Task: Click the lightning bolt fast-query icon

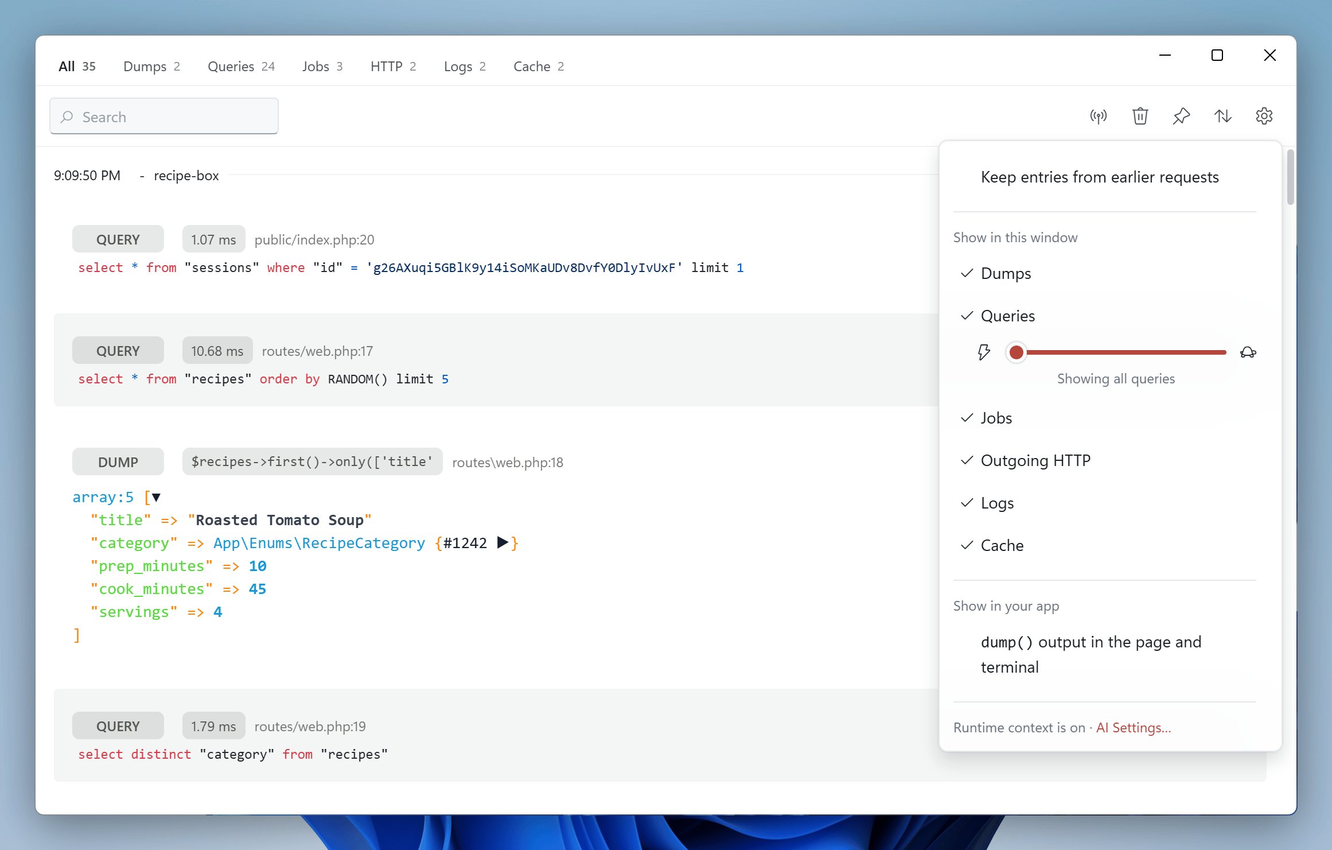Action: 984,352
